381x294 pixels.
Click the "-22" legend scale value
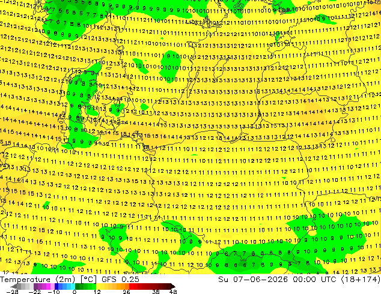34,292
